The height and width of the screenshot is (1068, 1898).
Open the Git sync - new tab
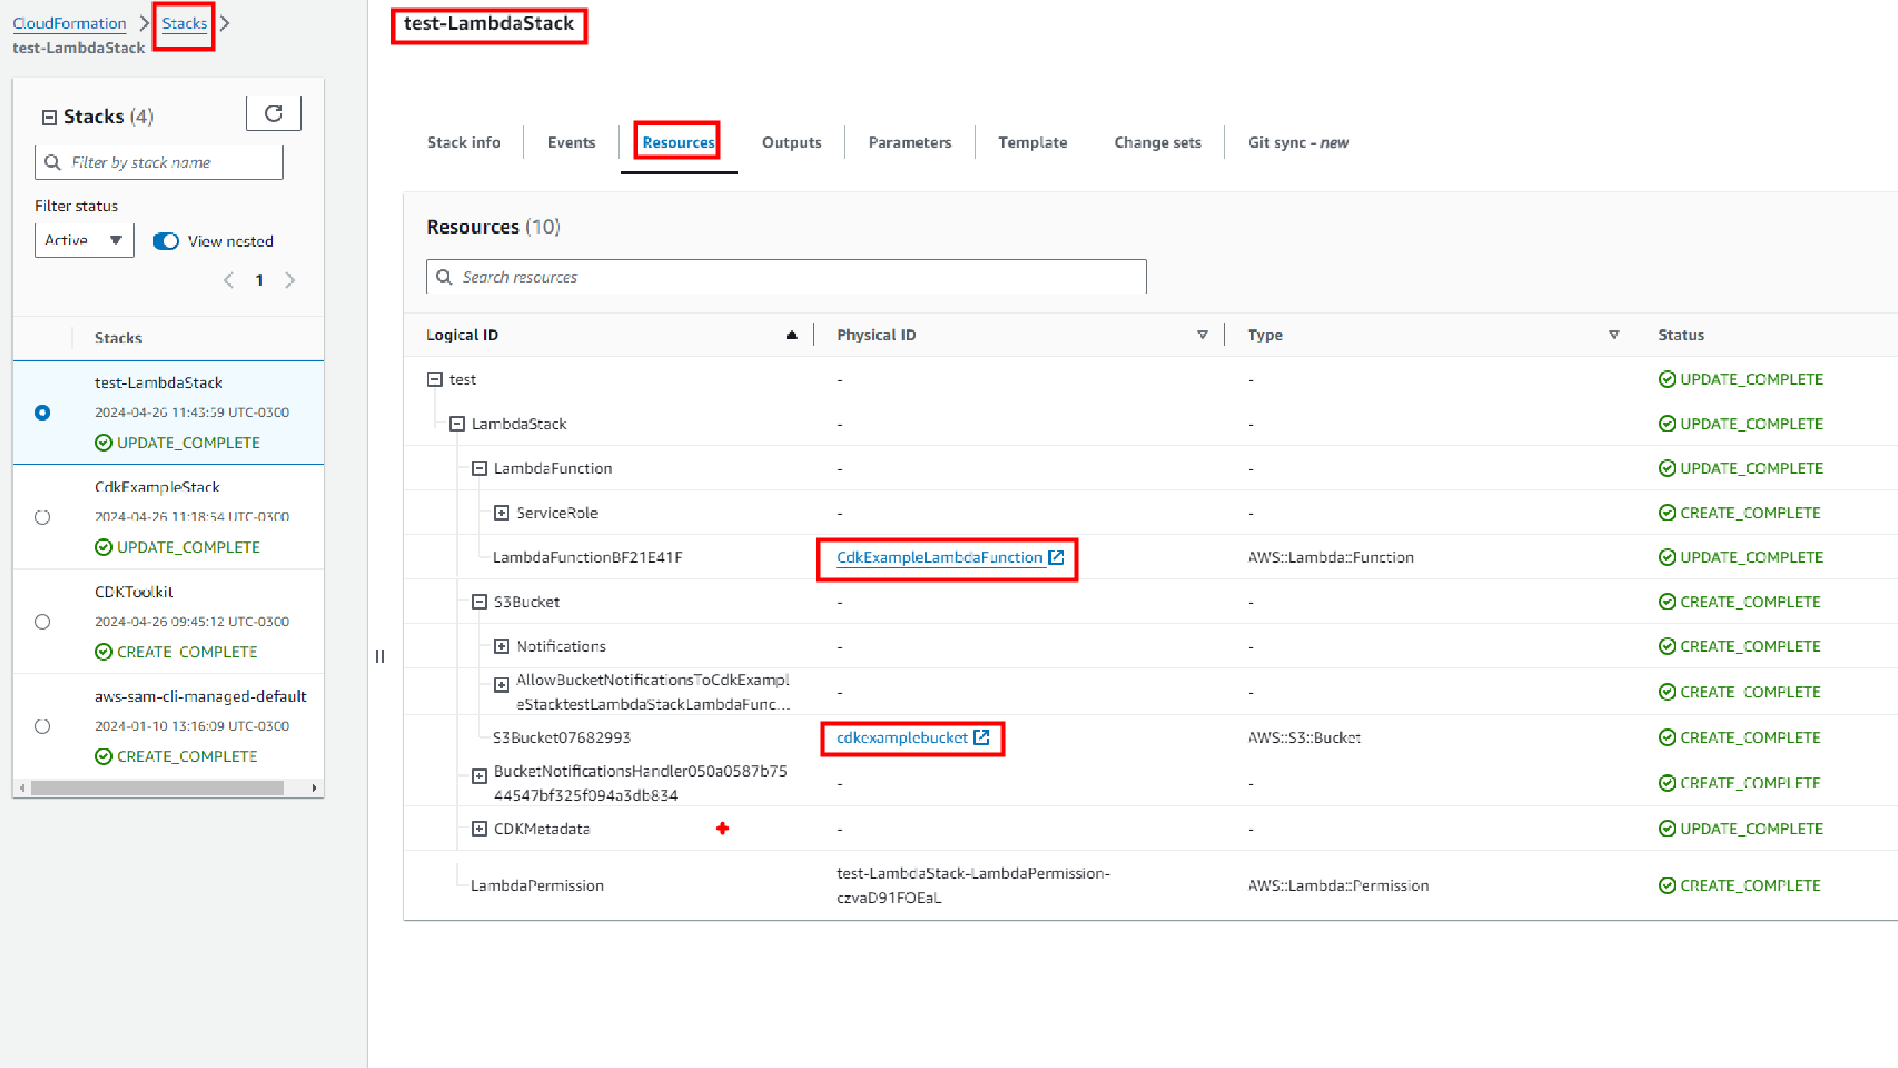pos(1298,142)
